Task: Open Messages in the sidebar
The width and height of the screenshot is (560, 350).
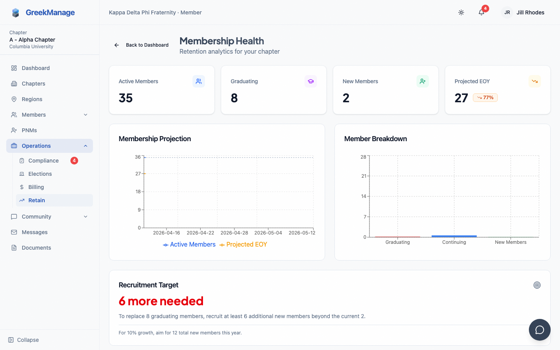Action: click(49, 232)
